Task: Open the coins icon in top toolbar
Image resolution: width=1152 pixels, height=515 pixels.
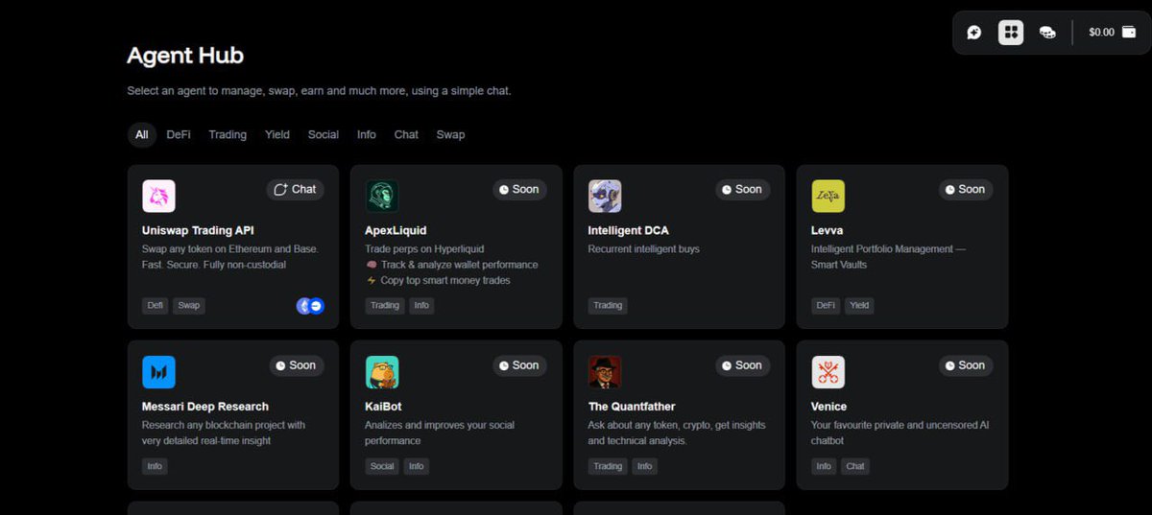Action: 1047,33
